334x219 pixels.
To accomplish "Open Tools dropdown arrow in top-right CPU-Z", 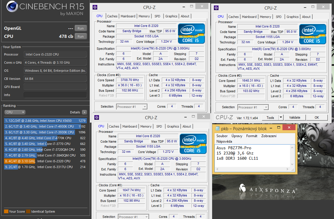I will tap(281, 117).
